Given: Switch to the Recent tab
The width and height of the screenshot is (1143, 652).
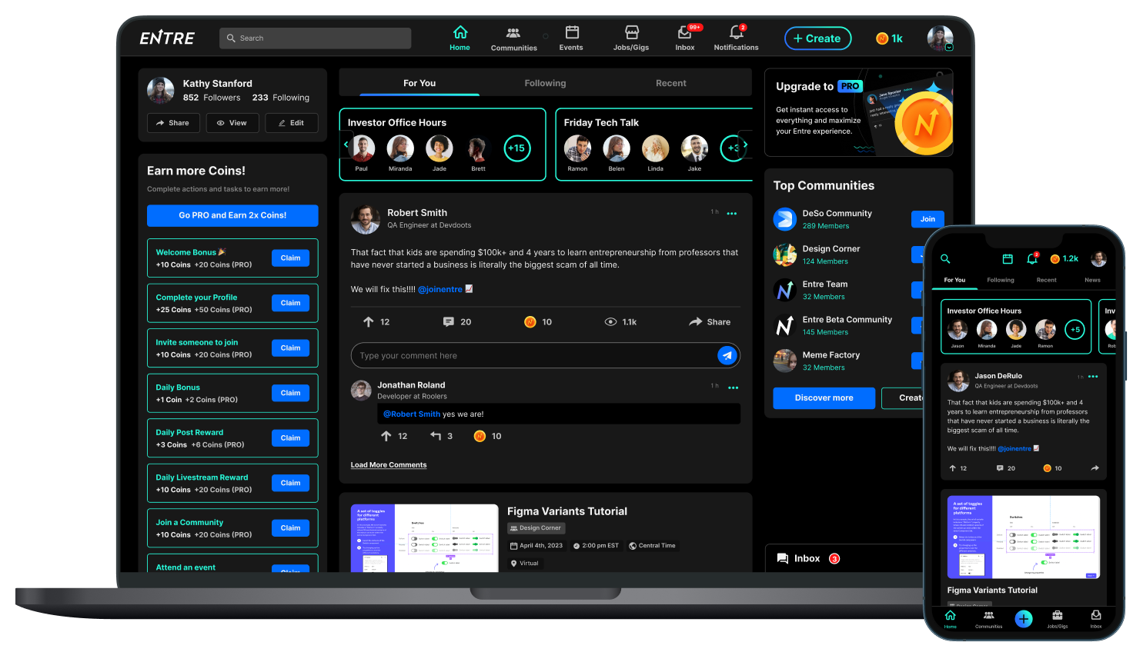Looking at the screenshot, I should (670, 83).
